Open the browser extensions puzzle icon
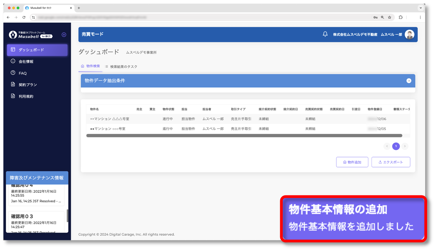The image size is (435, 251). 400,17
